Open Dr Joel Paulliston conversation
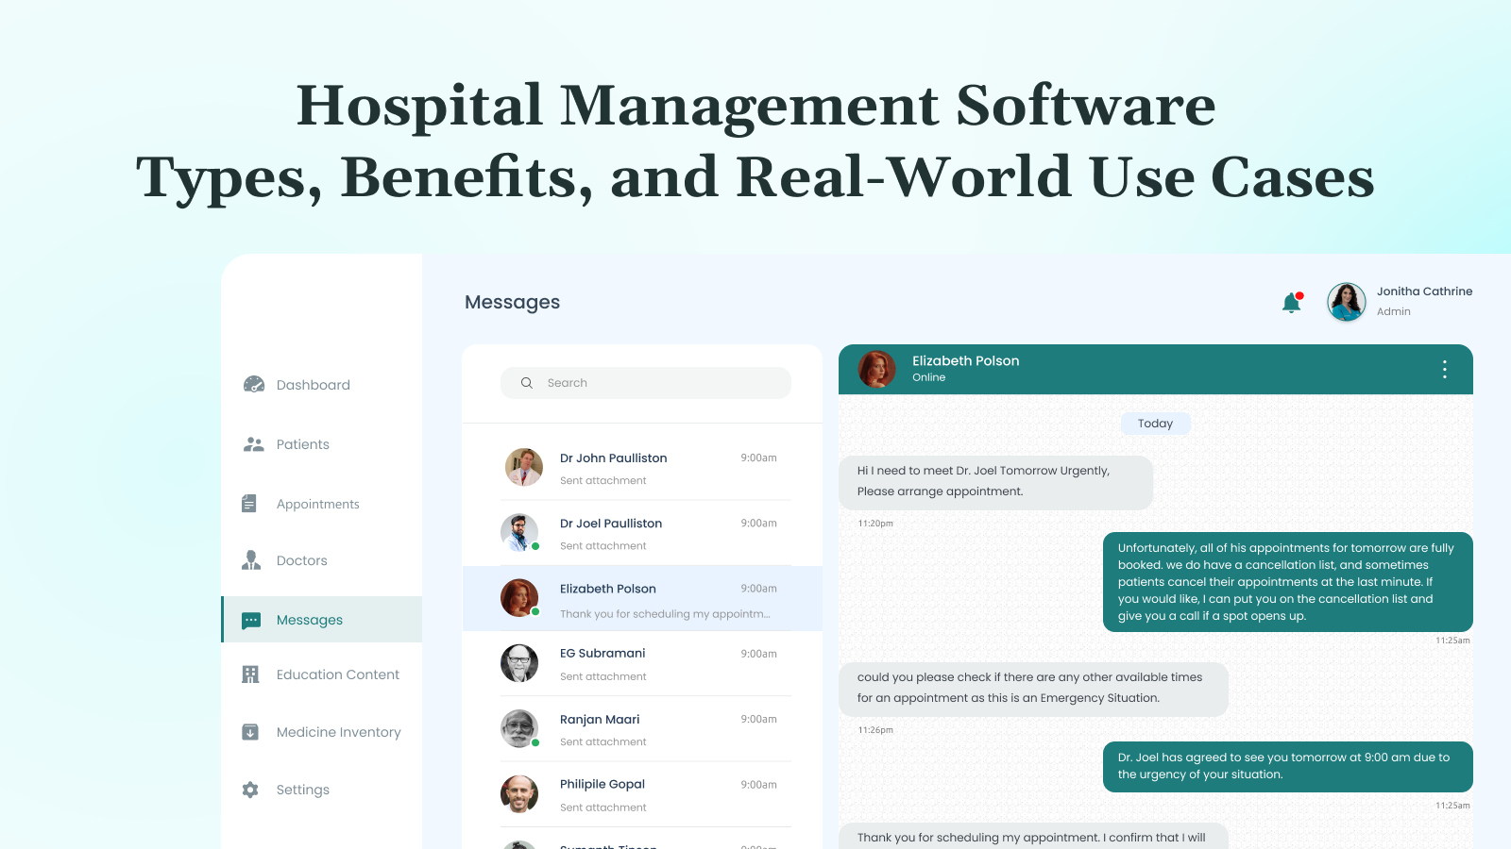The width and height of the screenshot is (1511, 849). 642,533
